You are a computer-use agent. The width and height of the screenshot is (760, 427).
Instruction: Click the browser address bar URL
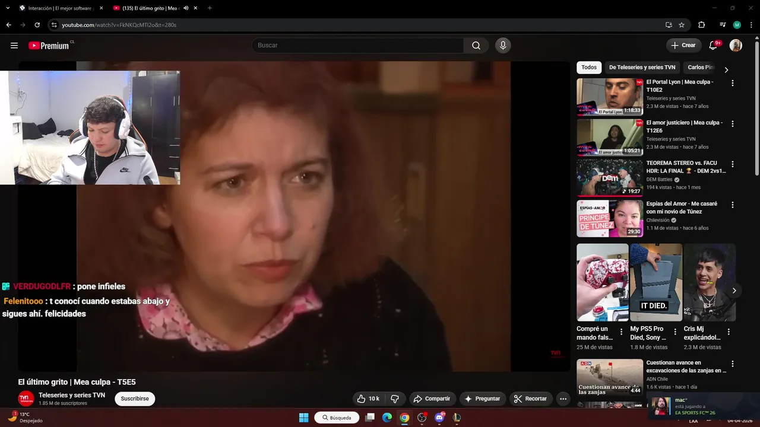click(119, 25)
